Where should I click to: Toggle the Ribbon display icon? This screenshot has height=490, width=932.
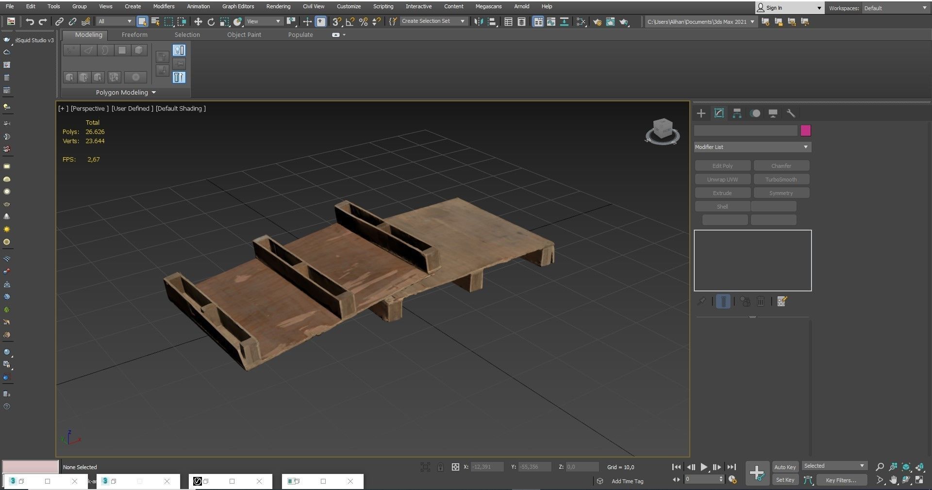(x=538, y=21)
